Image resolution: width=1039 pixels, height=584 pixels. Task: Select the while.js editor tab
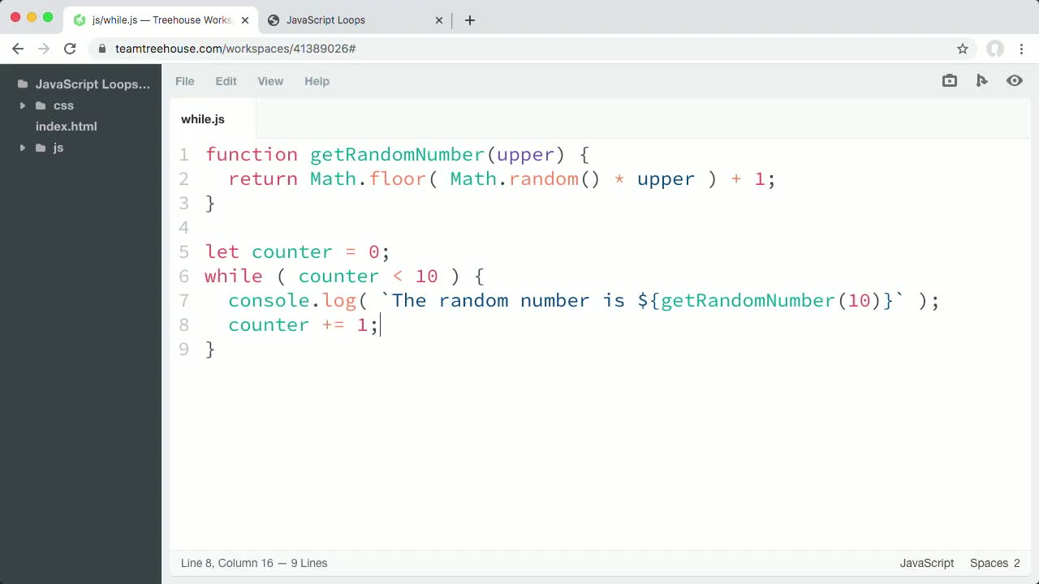[202, 119]
